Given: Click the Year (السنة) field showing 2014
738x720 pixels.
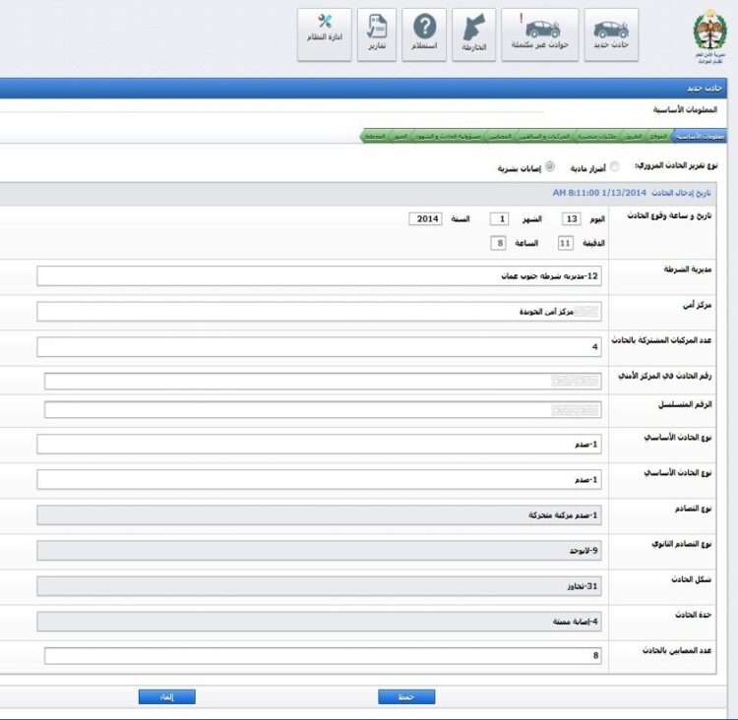Looking at the screenshot, I should point(427,219).
